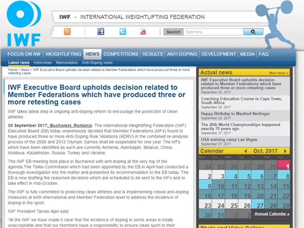Select the Interviews submenu
Screen dimensions: 304x228
[x=43, y=63]
